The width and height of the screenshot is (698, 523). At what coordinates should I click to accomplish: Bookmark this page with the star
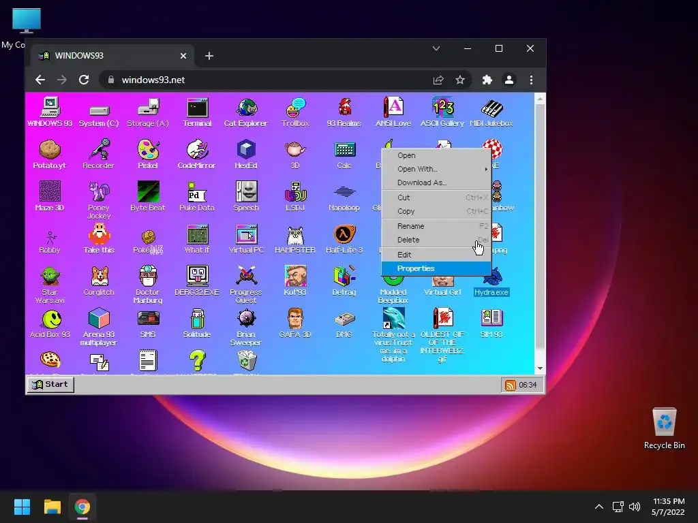(460, 80)
